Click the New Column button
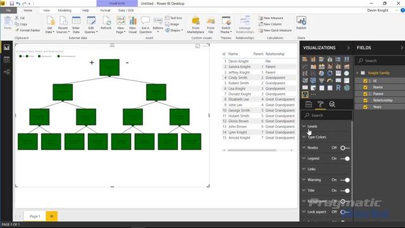 [x=270, y=24]
